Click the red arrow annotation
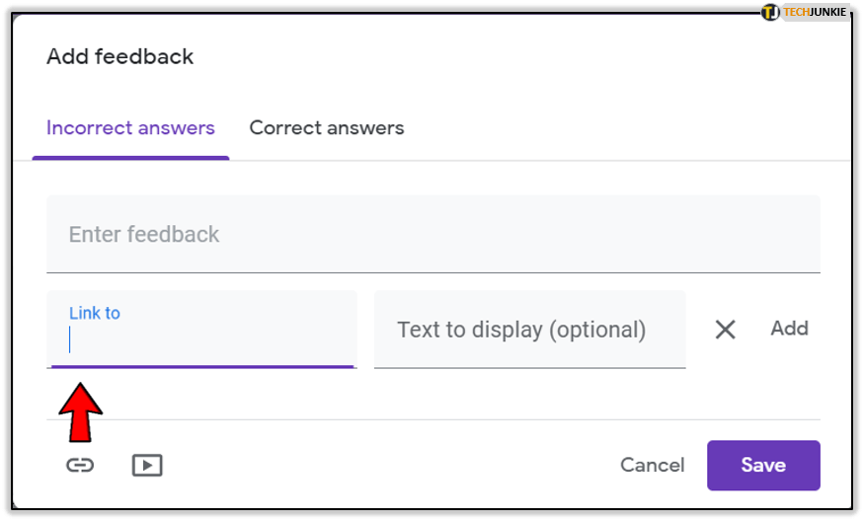The image size is (864, 521). coord(81,412)
